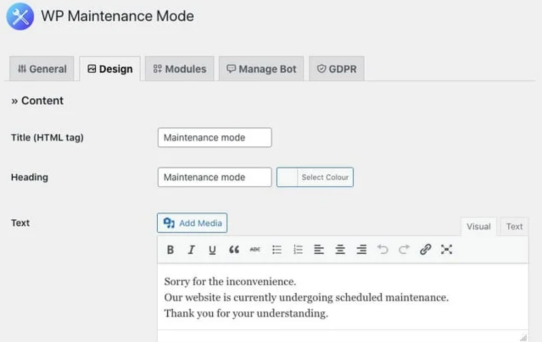Switch the editor to Text mode
The height and width of the screenshot is (342, 542).
514,226
